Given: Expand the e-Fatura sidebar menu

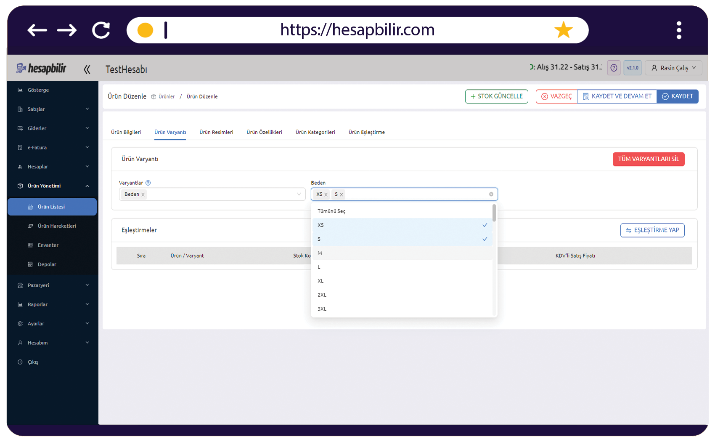Looking at the screenshot, I should coord(53,147).
